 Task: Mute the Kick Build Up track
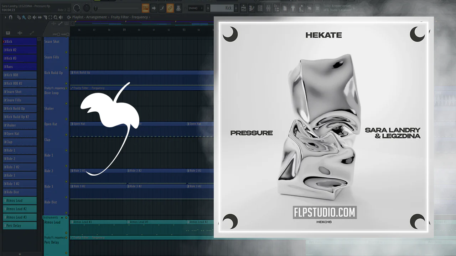(x=66, y=84)
